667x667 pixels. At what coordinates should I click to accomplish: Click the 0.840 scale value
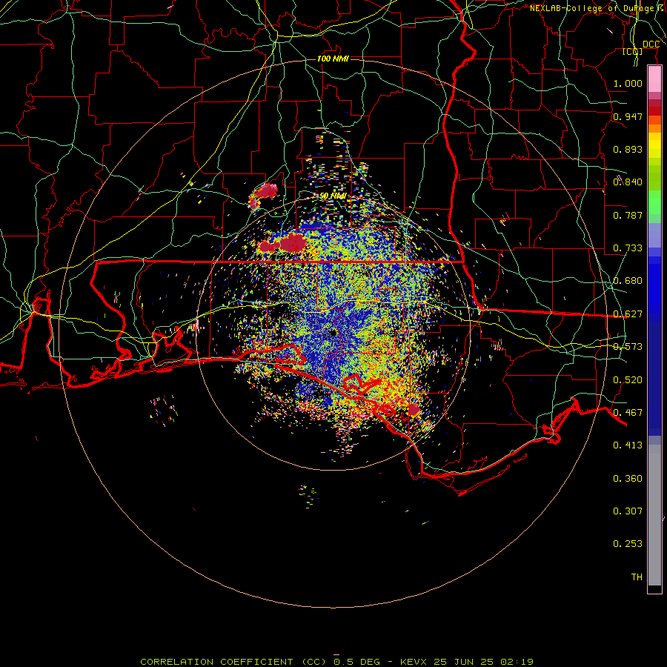click(628, 182)
